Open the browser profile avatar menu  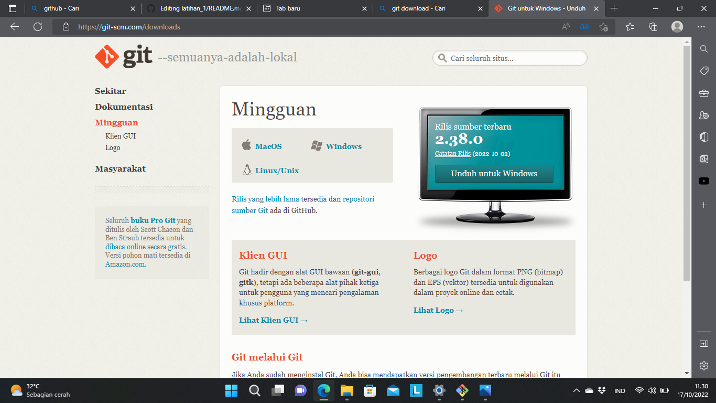pyautogui.click(x=677, y=26)
